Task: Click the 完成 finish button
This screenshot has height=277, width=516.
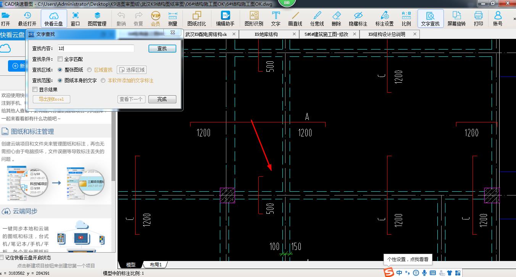Action: coord(162,99)
